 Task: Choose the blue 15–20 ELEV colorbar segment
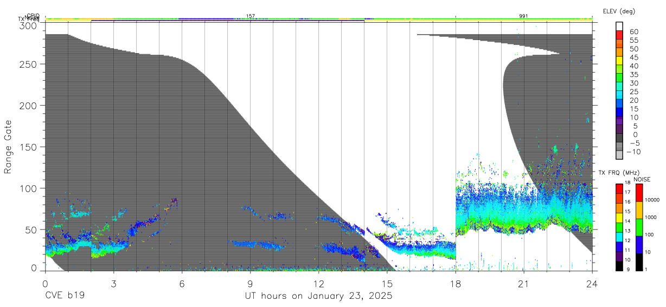[620, 104]
